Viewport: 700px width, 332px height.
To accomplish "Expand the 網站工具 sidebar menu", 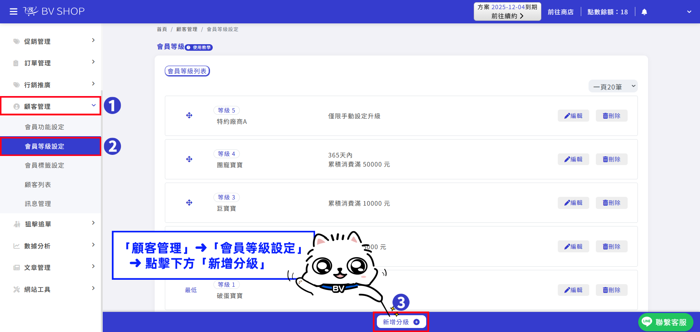I will click(50, 289).
